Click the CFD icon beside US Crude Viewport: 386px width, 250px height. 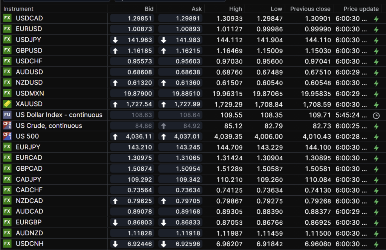click(7, 125)
